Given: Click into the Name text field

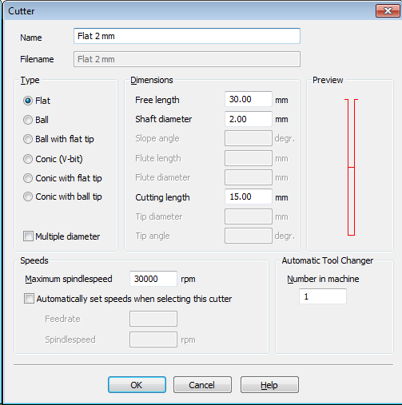Looking at the screenshot, I should pos(187,36).
